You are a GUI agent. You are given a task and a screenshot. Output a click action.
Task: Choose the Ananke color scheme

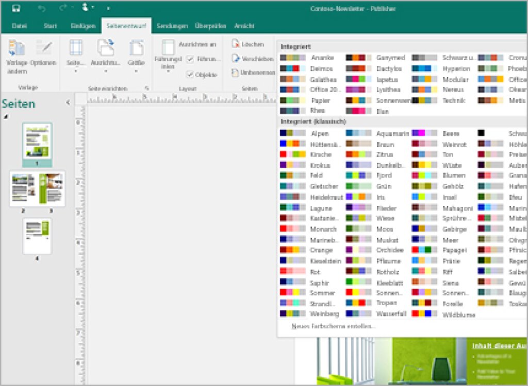[x=307, y=58]
